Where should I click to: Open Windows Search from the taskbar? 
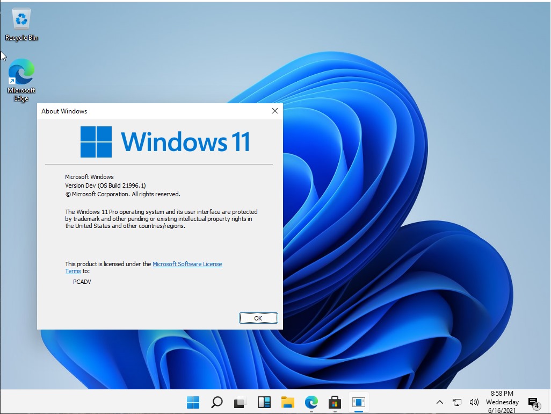tap(216, 402)
